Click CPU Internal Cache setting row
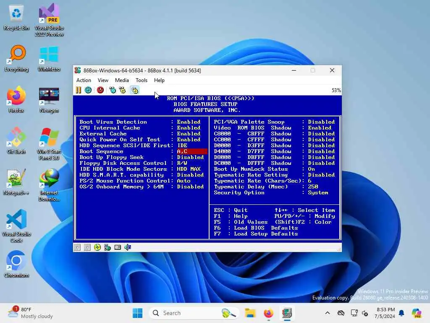Image resolution: width=430 pixels, height=323 pixels. click(140, 128)
